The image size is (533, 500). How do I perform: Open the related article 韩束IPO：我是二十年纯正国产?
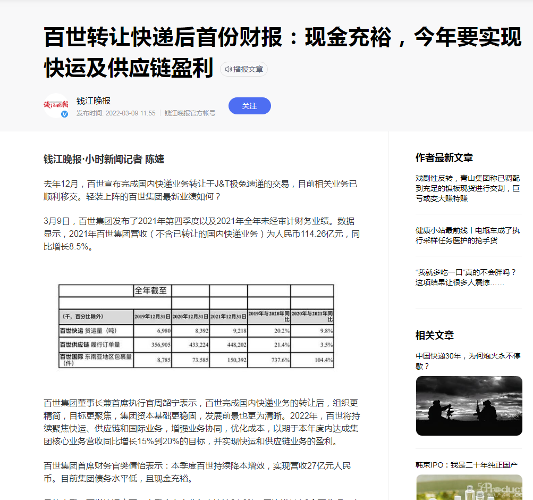pos(467,464)
